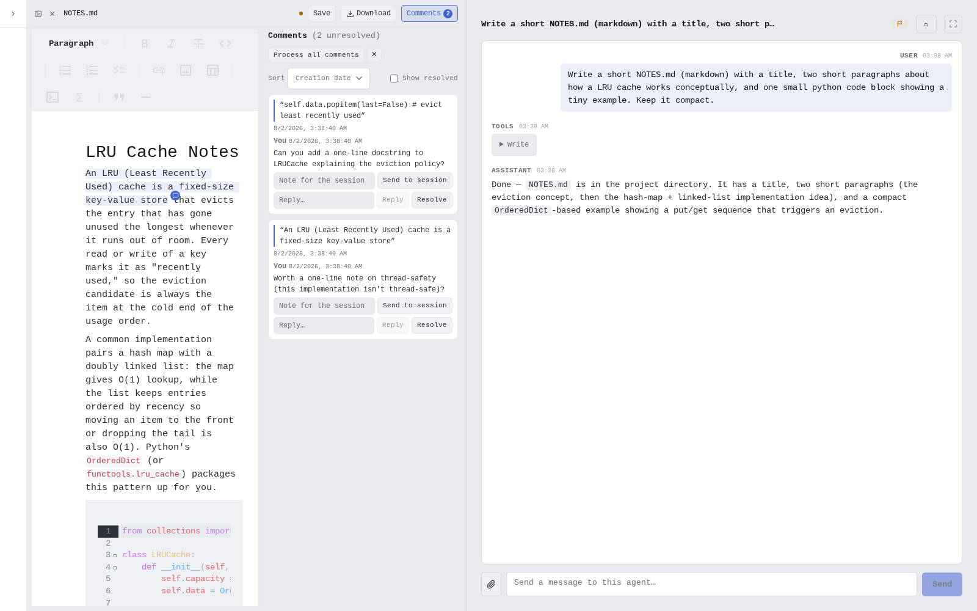The height and width of the screenshot is (611, 977).
Task: Open the Paragraph style dropdown
Action: tap(78, 43)
